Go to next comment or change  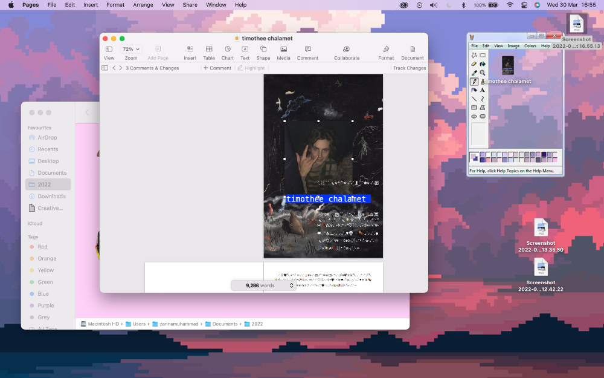(x=121, y=68)
